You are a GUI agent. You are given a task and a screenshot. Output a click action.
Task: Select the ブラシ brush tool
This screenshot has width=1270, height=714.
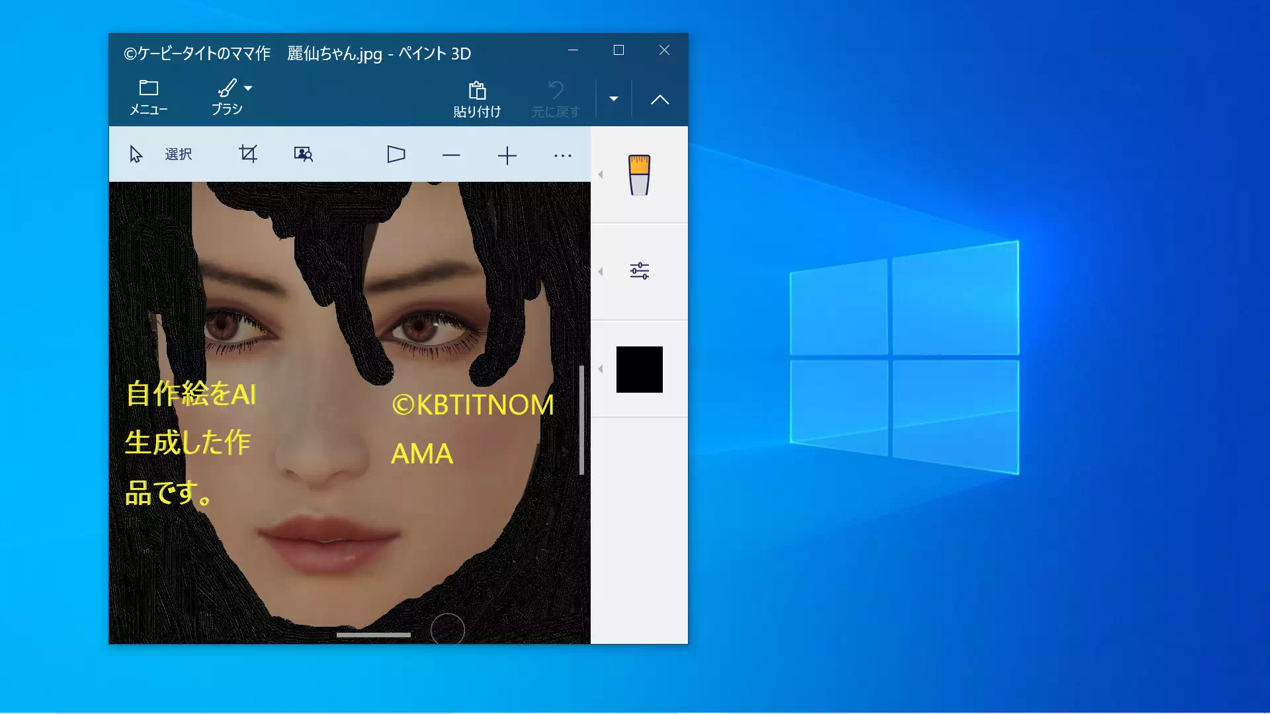point(227,98)
